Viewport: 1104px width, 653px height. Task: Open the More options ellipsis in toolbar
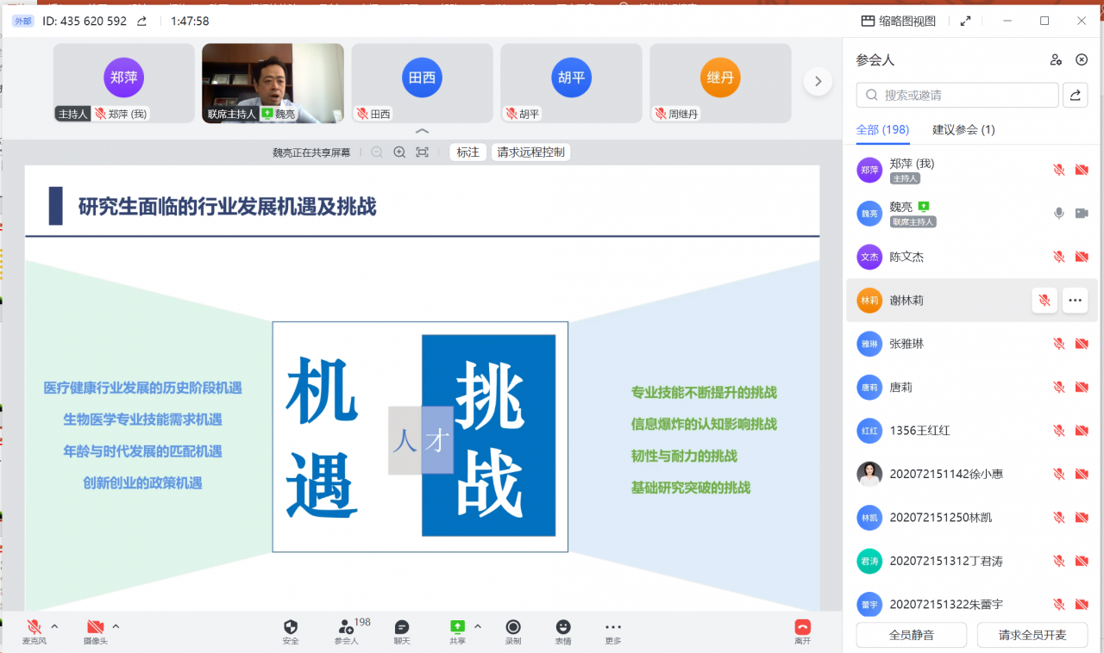click(613, 627)
